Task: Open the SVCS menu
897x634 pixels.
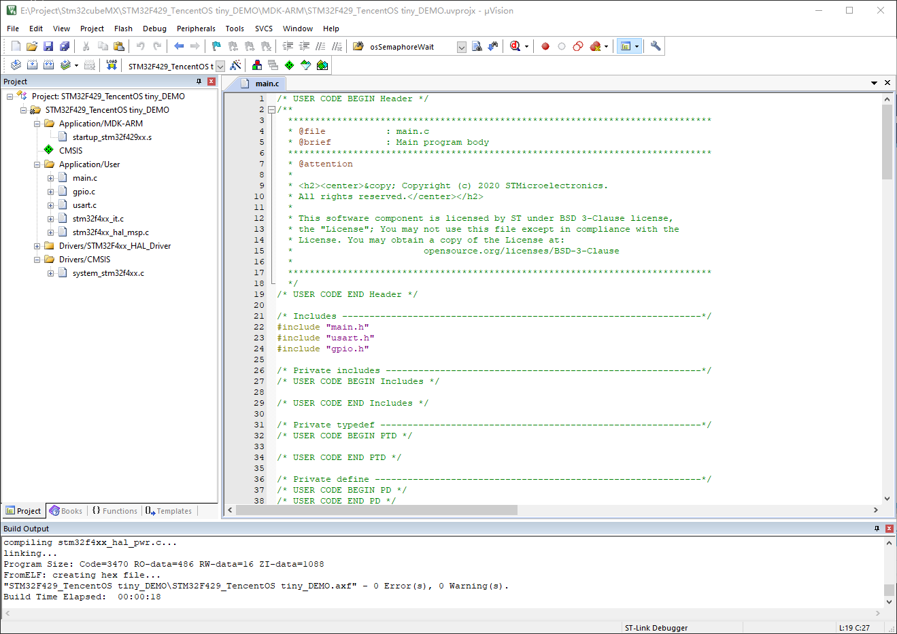Action: [x=264, y=29]
